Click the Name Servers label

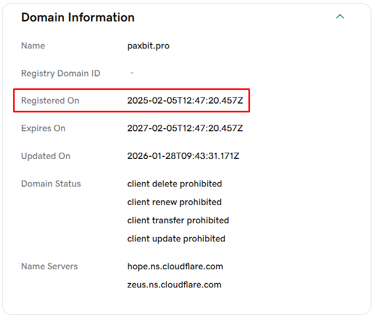tap(49, 267)
